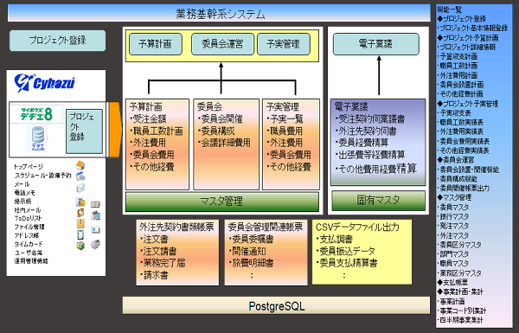
Task: Click the open book address icon
Action: [x=95, y=204]
